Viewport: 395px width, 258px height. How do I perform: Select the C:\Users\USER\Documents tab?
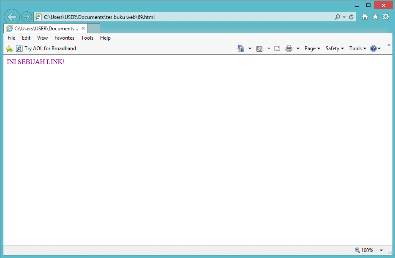pyautogui.click(x=46, y=28)
